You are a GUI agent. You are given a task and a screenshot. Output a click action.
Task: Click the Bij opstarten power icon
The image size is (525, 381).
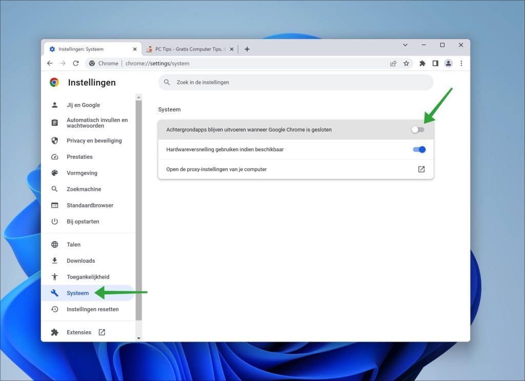(54, 221)
